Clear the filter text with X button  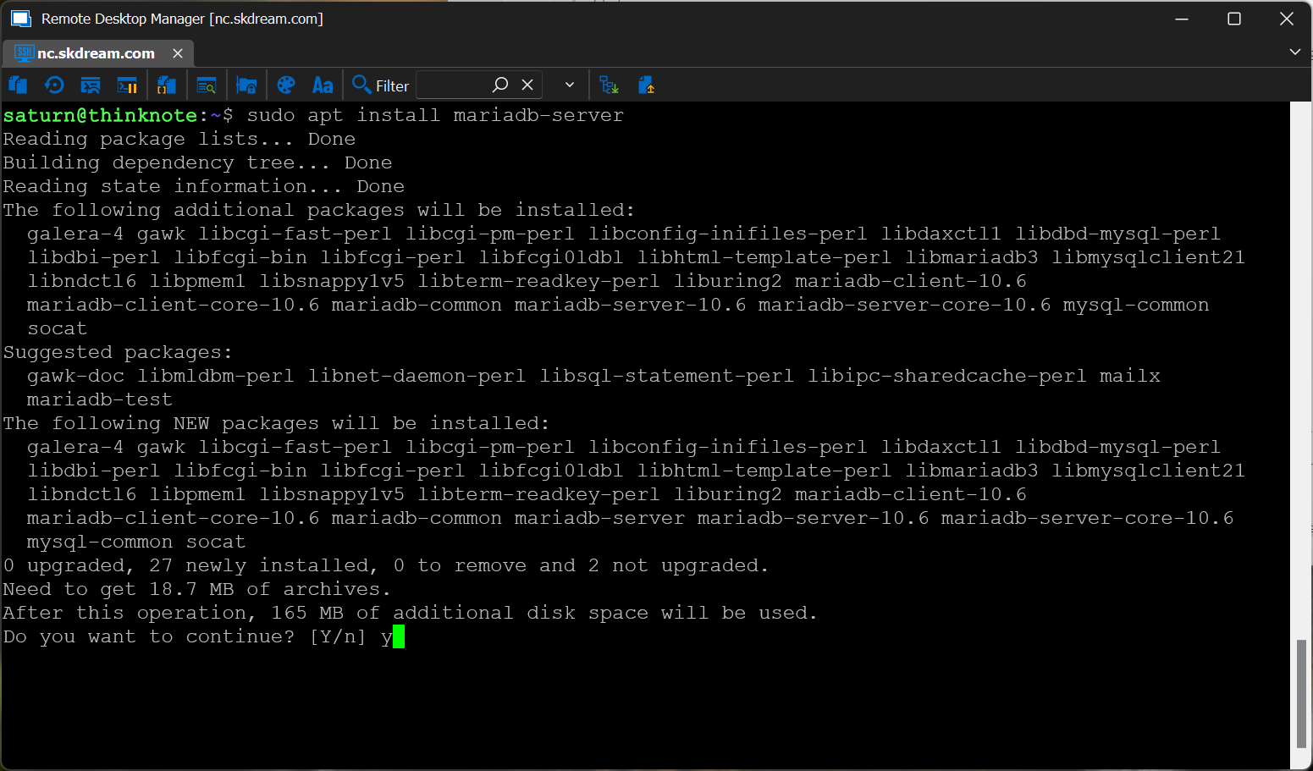527,85
